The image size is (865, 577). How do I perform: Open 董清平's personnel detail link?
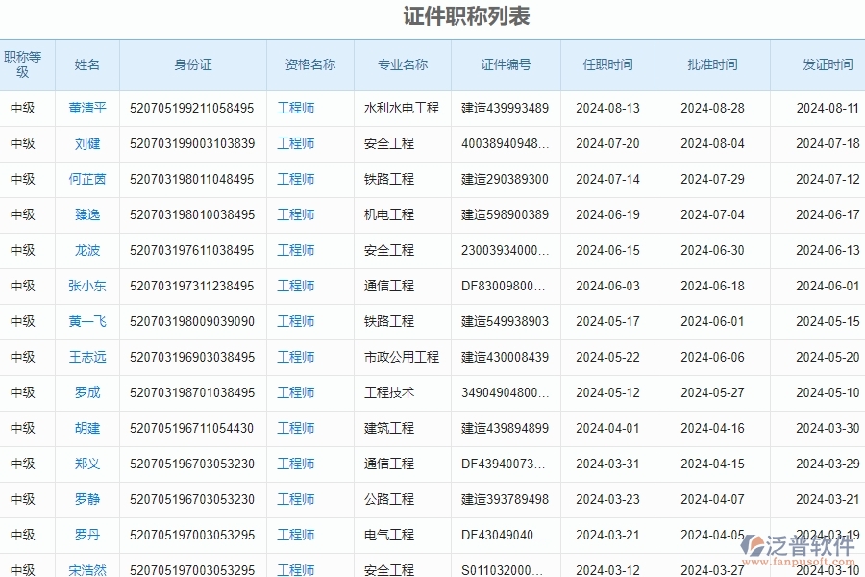pyautogui.click(x=87, y=108)
